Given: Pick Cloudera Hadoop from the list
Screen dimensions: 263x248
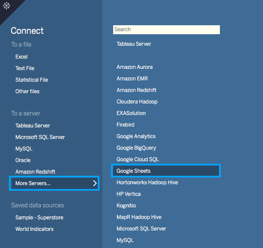Looking at the screenshot, I should (137, 102).
